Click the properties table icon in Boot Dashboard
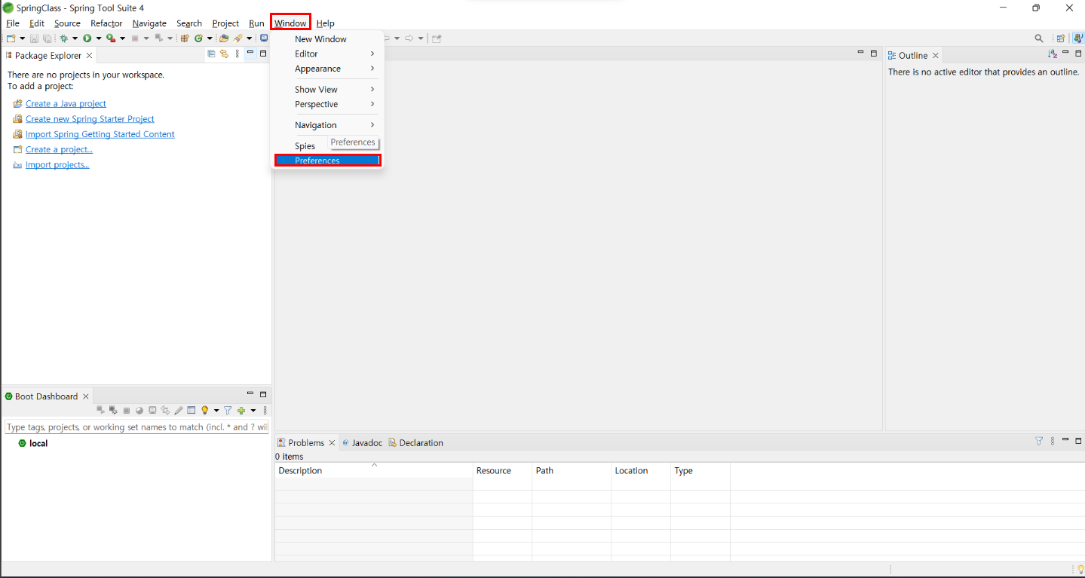This screenshot has height=578, width=1085. 192,411
